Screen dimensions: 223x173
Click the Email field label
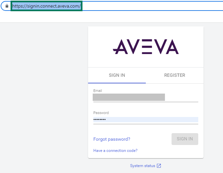(x=98, y=91)
